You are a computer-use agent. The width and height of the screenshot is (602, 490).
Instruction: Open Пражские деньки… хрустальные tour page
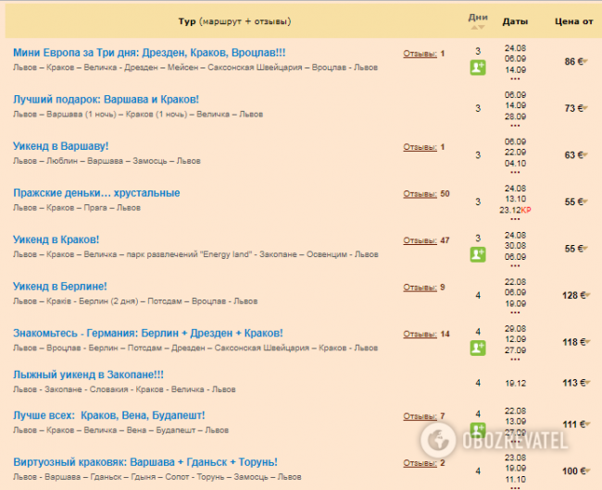(96, 193)
